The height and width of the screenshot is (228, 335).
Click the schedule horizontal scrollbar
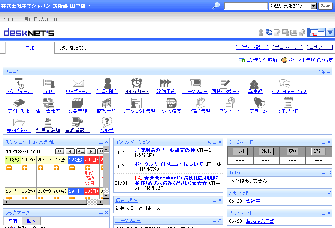tap(54, 201)
